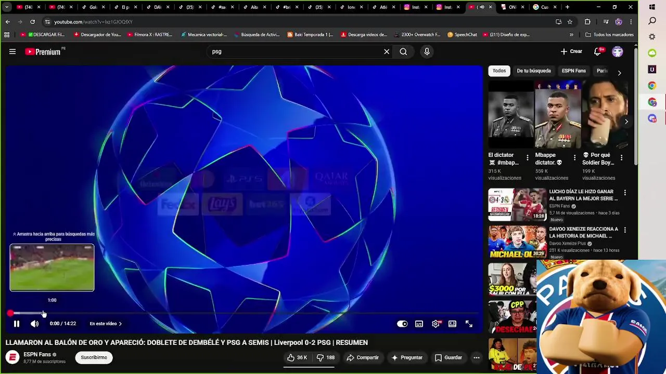The height and width of the screenshot is (374, 666).
Task: Open options for 'Mbappe dictator' short
Action: point(574,157)
